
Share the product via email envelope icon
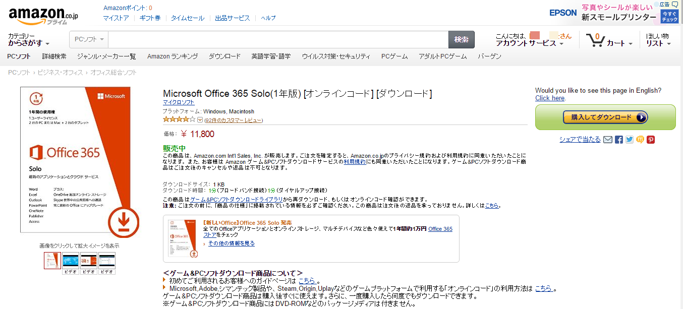(x=608, y=140)
